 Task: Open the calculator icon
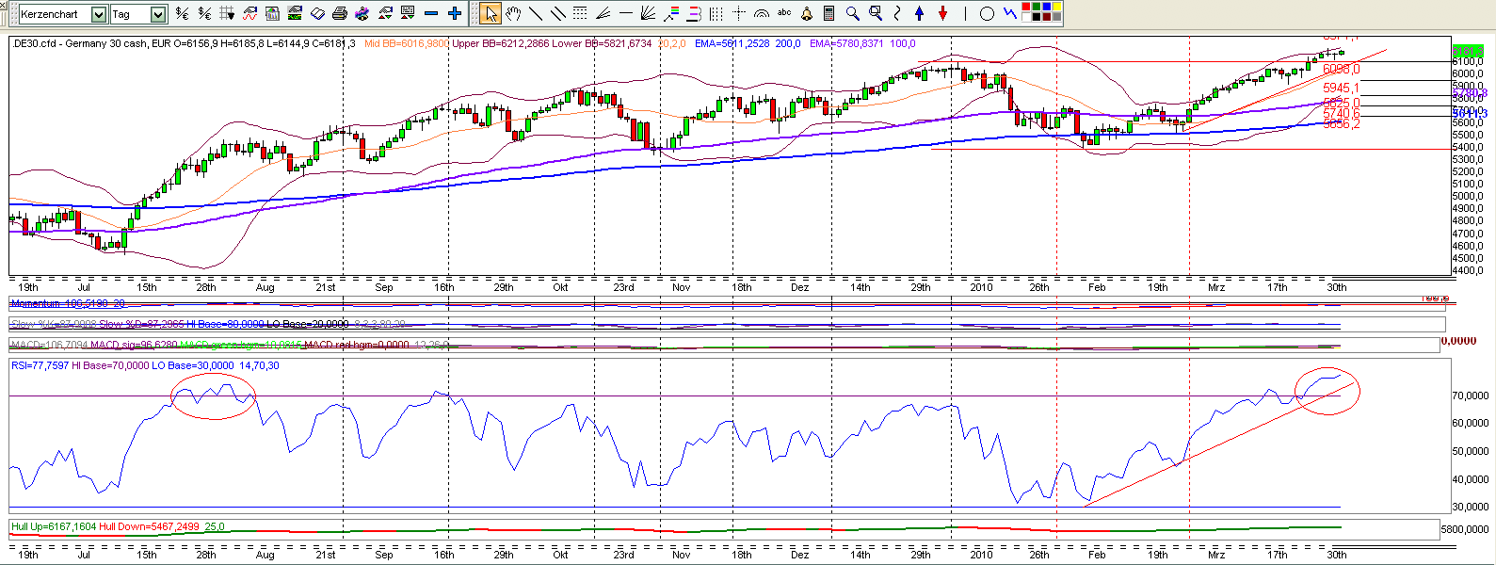tap(828, 13)
